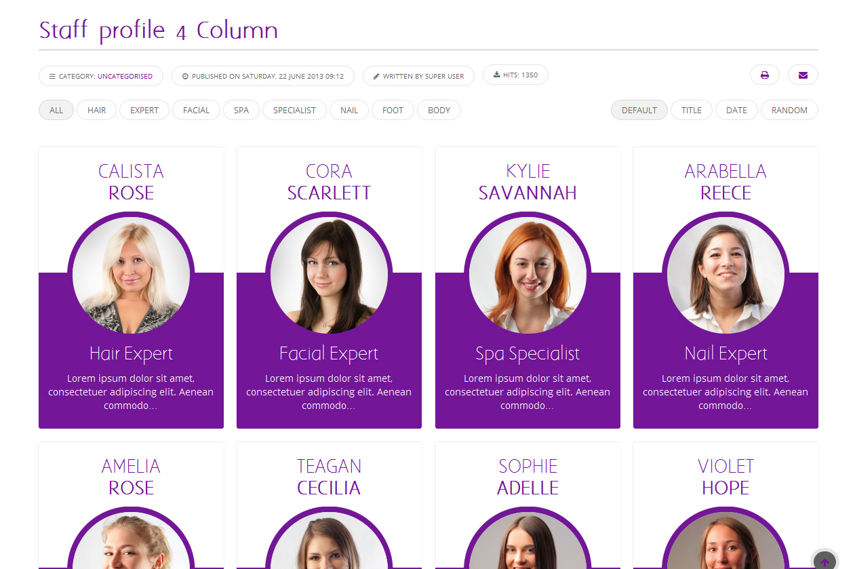Click the category list icon
855x569 pixels.
tap(52, 77)
